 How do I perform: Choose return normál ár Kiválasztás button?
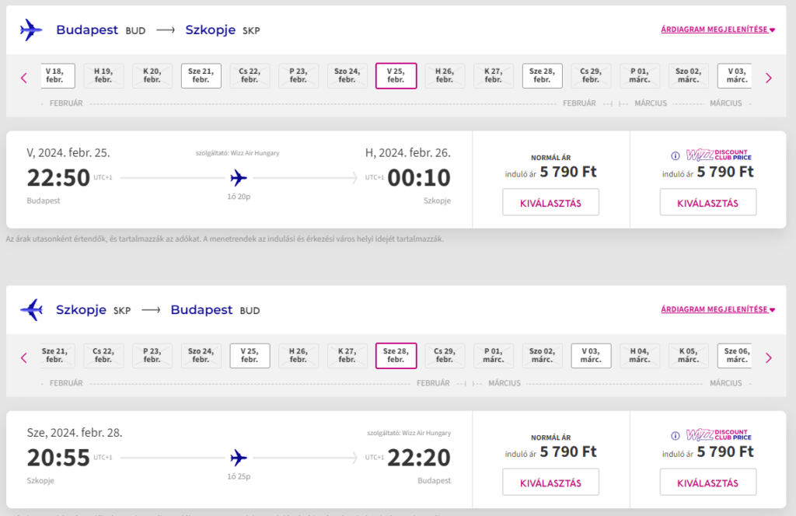click(551, 482)
